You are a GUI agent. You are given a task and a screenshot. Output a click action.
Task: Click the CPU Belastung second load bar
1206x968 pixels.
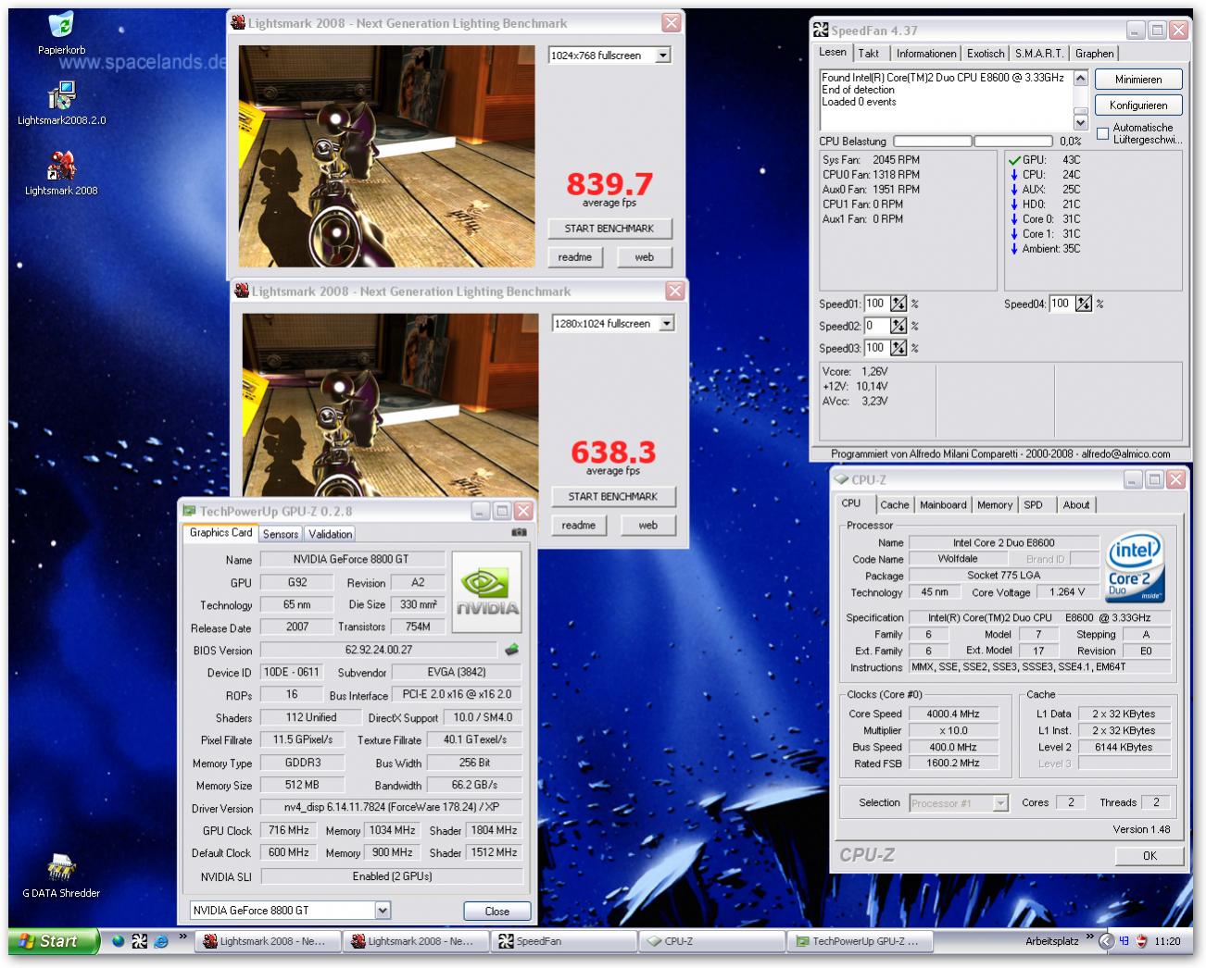coord(1013,142)
